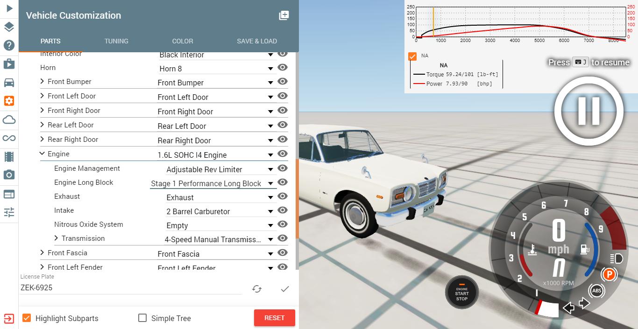Viewport: 638px width, 329px height.
Task: Click the red RESET button
Action: pyautogui.click(x=275, y=318)
